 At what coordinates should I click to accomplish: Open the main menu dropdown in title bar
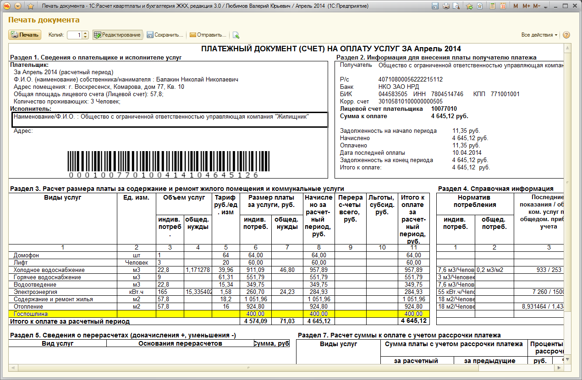[18, 6]
